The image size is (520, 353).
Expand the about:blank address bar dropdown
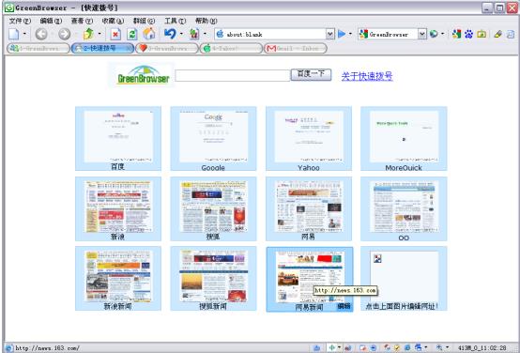[329, 34]
